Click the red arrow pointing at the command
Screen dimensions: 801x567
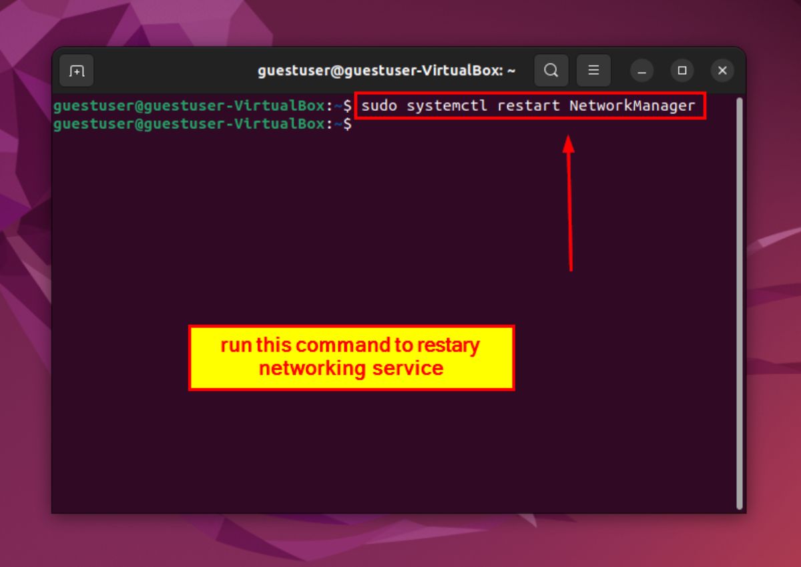(569, 200)
